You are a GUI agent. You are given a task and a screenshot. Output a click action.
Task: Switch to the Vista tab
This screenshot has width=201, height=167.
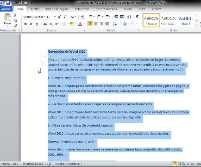(x=142, y=9)
